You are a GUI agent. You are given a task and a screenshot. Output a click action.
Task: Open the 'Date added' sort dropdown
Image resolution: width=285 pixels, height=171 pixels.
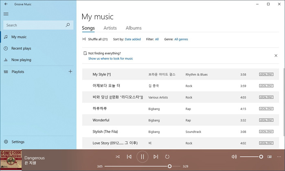[x=133, y=39]
